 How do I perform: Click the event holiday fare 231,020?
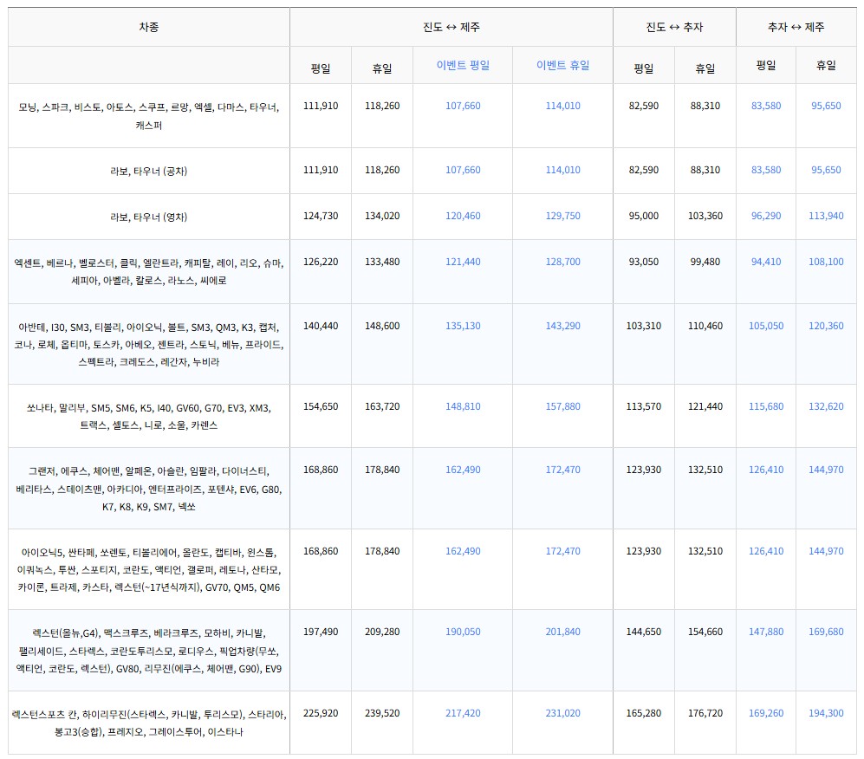coord(562,712)
